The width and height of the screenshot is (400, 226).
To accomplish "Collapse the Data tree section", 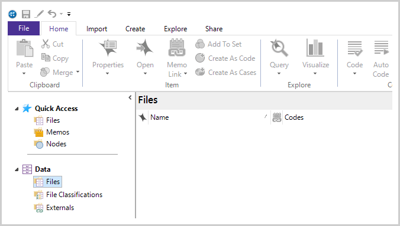I will click(x=17, y=169).
